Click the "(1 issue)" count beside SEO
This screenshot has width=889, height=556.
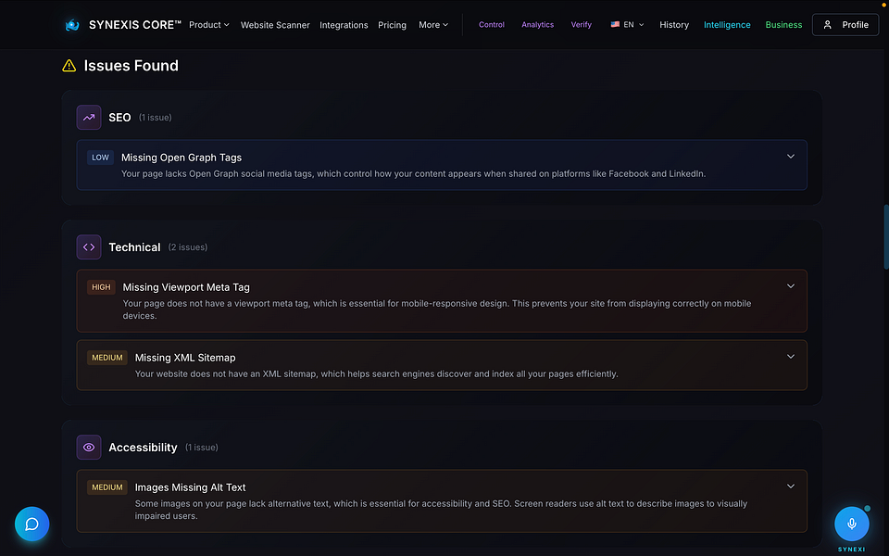155,118
